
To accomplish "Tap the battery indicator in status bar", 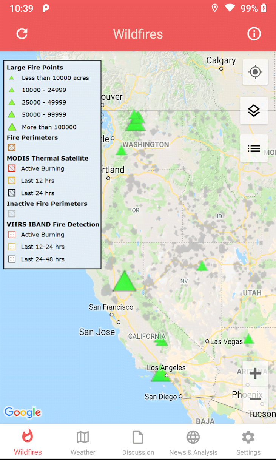I will pyautogui.click(x=264, y=8).
